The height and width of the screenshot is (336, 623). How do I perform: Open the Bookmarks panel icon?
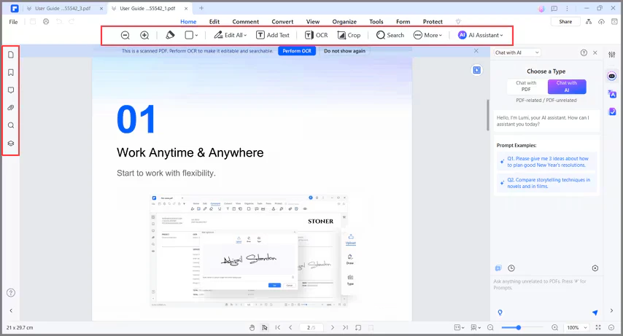click(11, 72)
